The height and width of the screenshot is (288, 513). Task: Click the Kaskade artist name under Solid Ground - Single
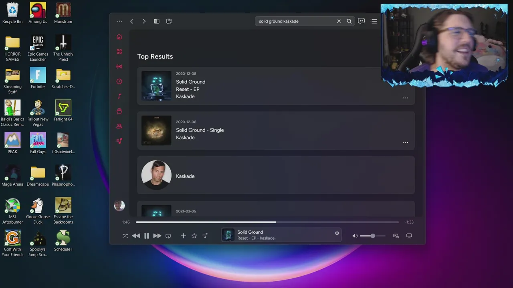pos(185,138)
